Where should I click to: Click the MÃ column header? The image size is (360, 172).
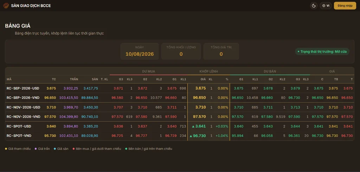coord(9,79)
